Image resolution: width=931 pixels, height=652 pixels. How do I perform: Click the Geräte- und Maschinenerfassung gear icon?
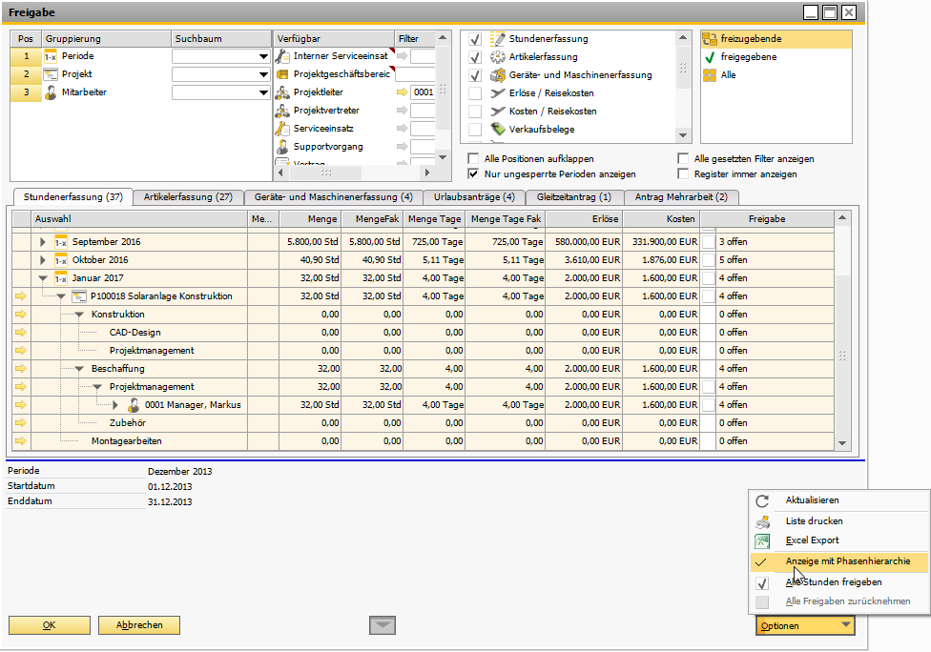click(x=498, y=75)
